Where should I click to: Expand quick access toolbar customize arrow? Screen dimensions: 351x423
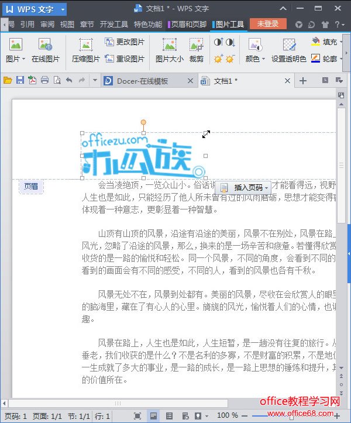[95, 80]
